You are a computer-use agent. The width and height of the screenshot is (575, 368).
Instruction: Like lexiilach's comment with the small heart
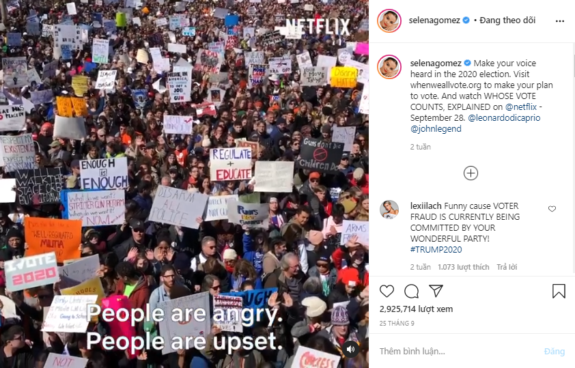(552, 209)
